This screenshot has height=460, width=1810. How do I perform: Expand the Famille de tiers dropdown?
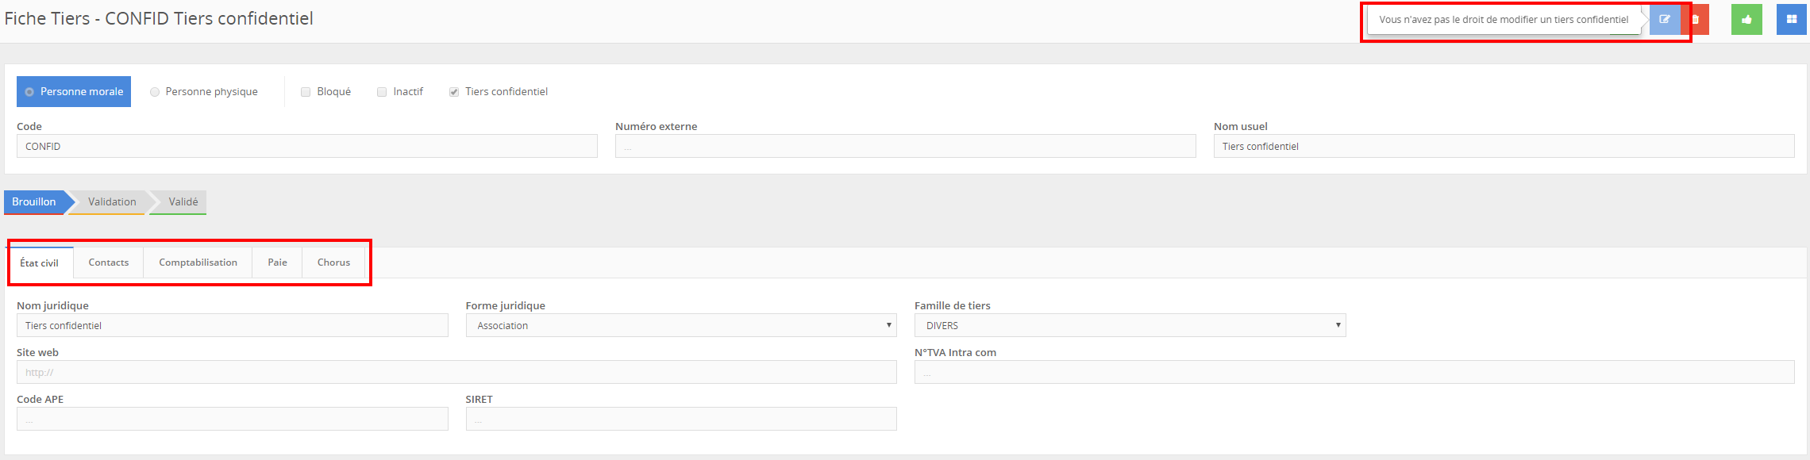pyautogui.click(x=1130, y=325)
